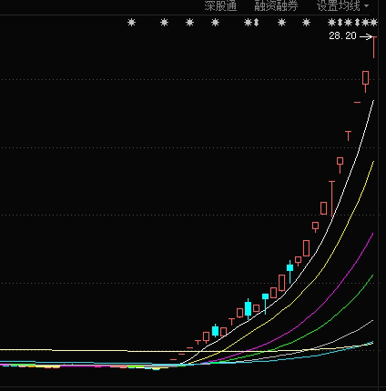Click the rightmost asterisk info marker

(374, 23)
